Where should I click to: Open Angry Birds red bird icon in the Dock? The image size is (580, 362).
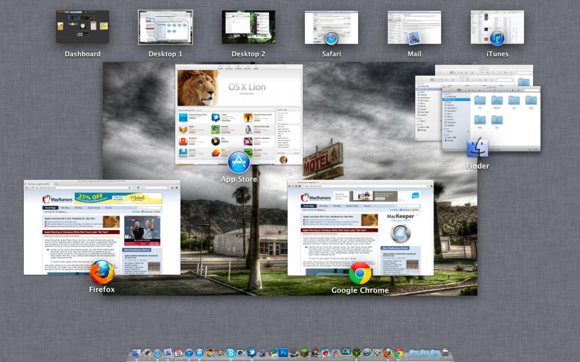[x=325, y=353]
